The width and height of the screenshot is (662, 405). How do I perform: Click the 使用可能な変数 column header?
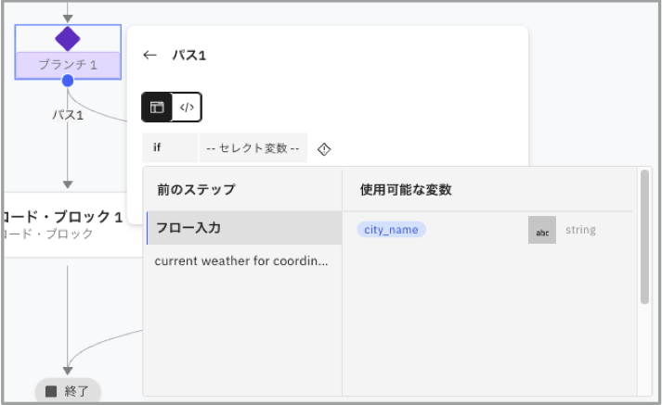pos(406,190)
